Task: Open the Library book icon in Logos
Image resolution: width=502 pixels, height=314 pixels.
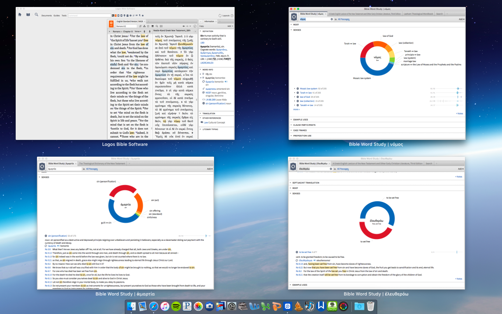Action: 28,15
